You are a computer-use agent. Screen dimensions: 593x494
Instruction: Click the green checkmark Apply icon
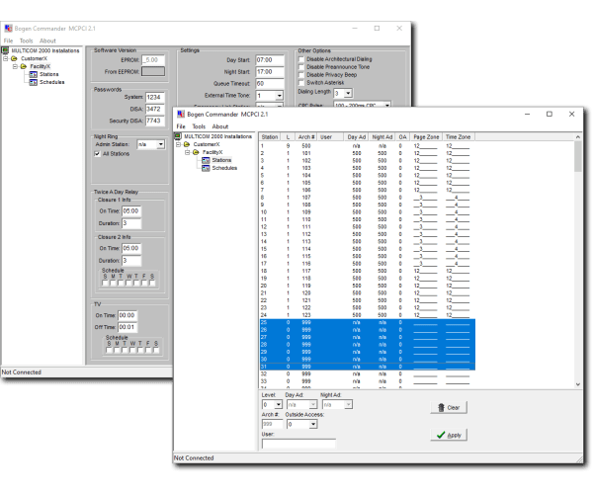[441, 435]
